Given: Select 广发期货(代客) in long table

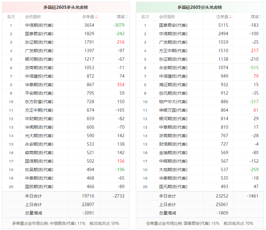Looking at the screenshot, I should click(39, 51).
